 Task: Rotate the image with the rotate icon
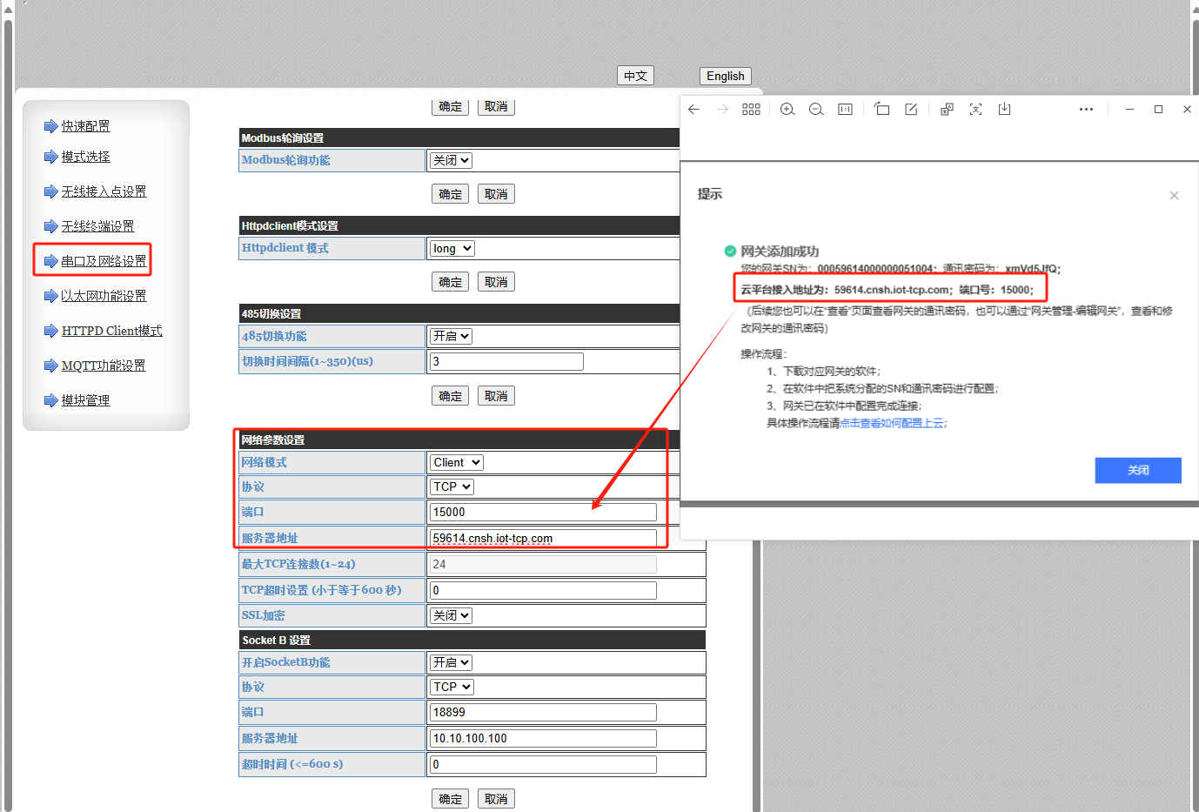[881, 109]
